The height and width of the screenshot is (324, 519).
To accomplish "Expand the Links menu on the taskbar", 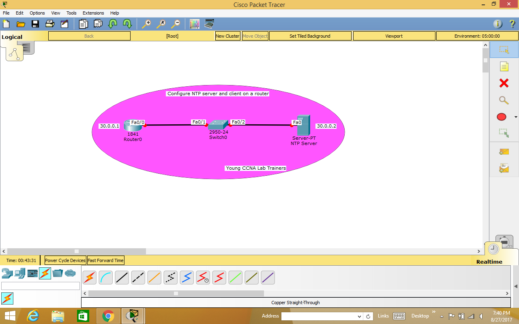I will click(383, 316).
